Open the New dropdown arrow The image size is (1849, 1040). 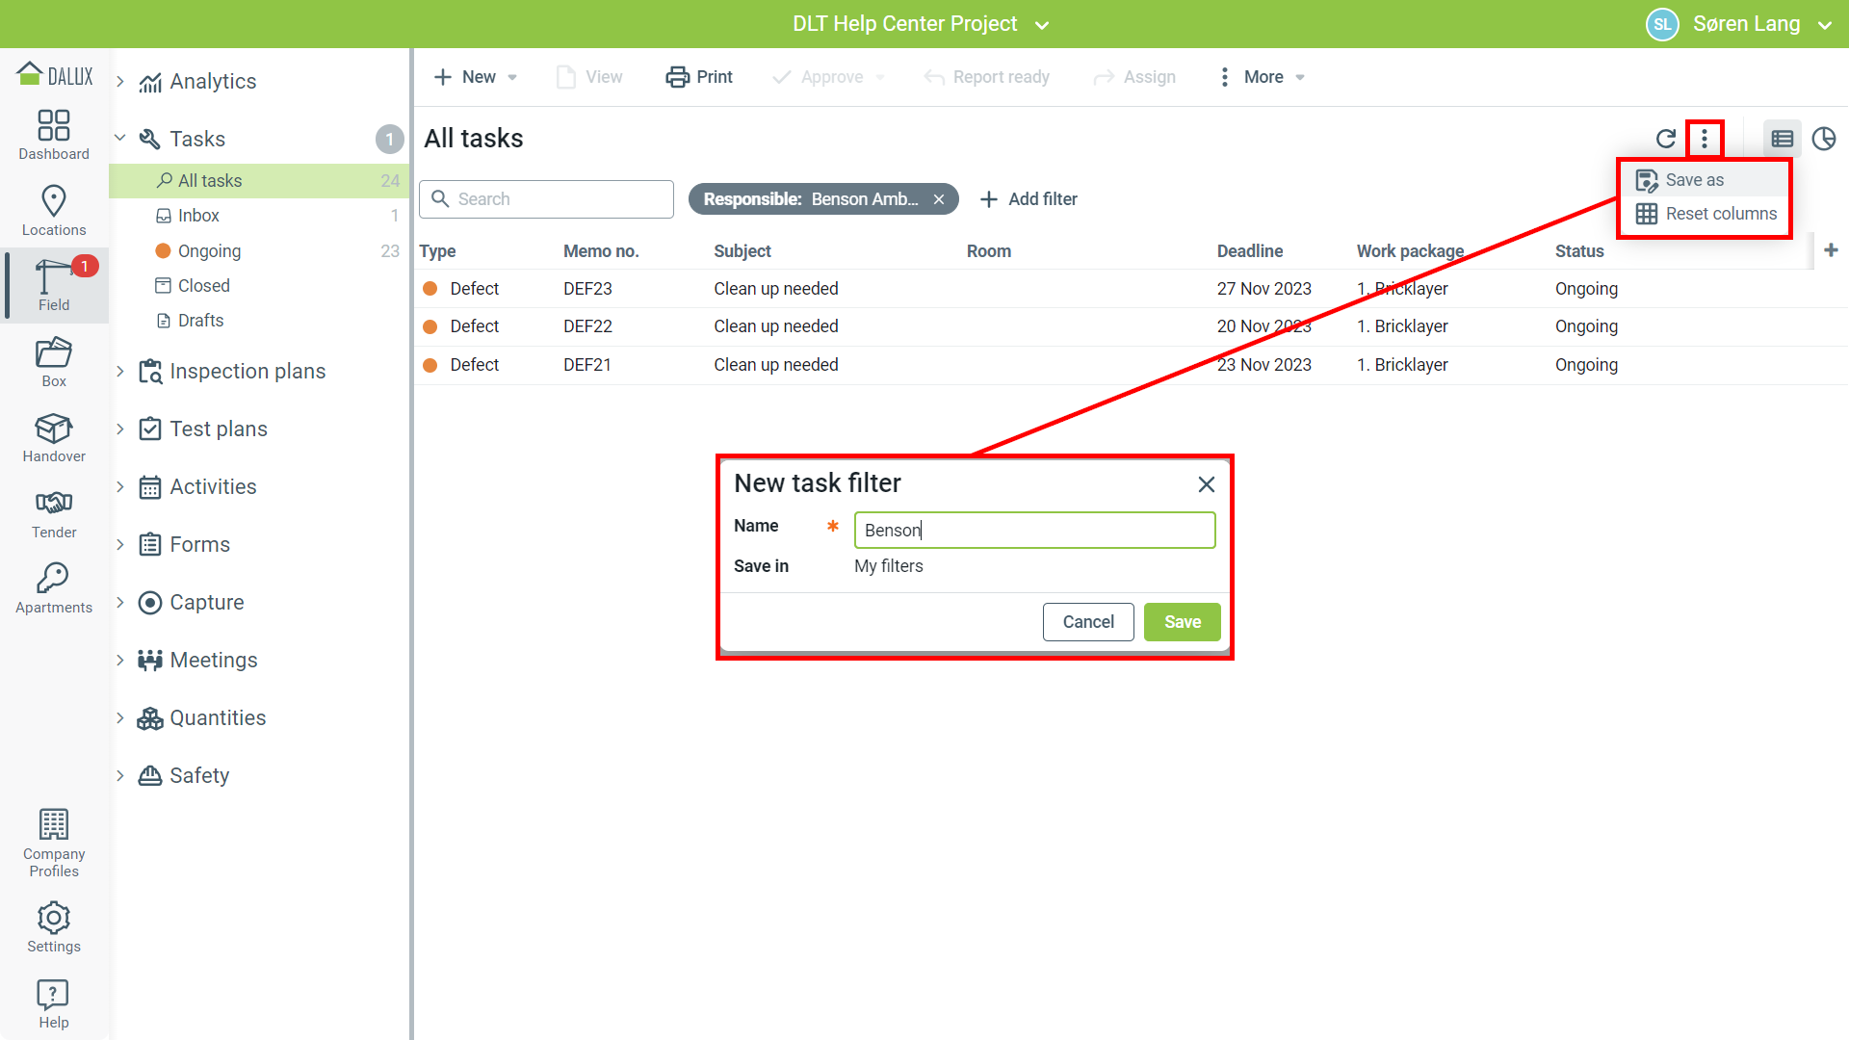512,77
